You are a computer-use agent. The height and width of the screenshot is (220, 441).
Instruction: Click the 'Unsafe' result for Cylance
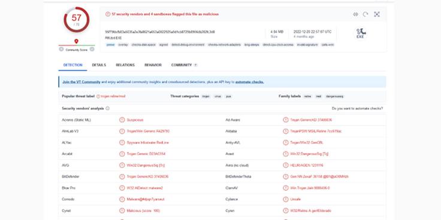295,199
